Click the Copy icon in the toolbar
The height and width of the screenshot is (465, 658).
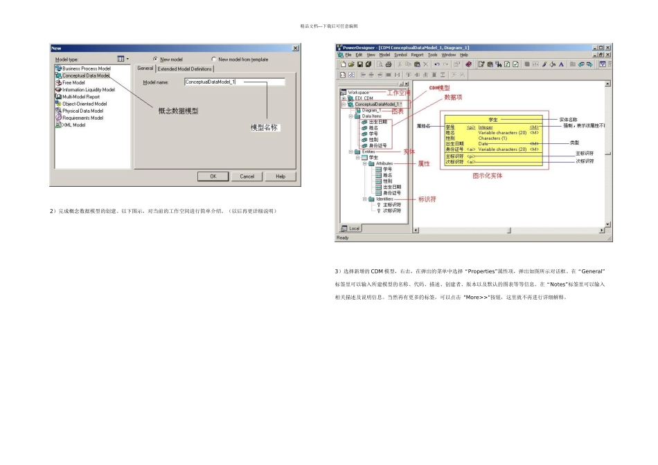tap(408, 64)
